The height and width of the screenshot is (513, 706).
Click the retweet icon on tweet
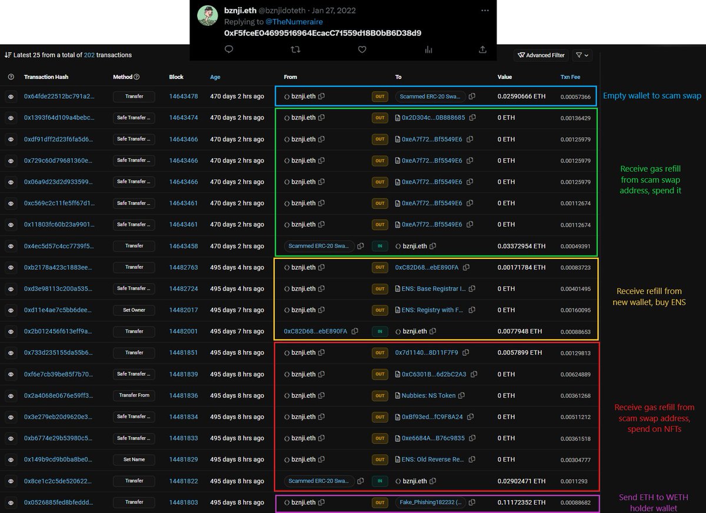click(296, 50)
